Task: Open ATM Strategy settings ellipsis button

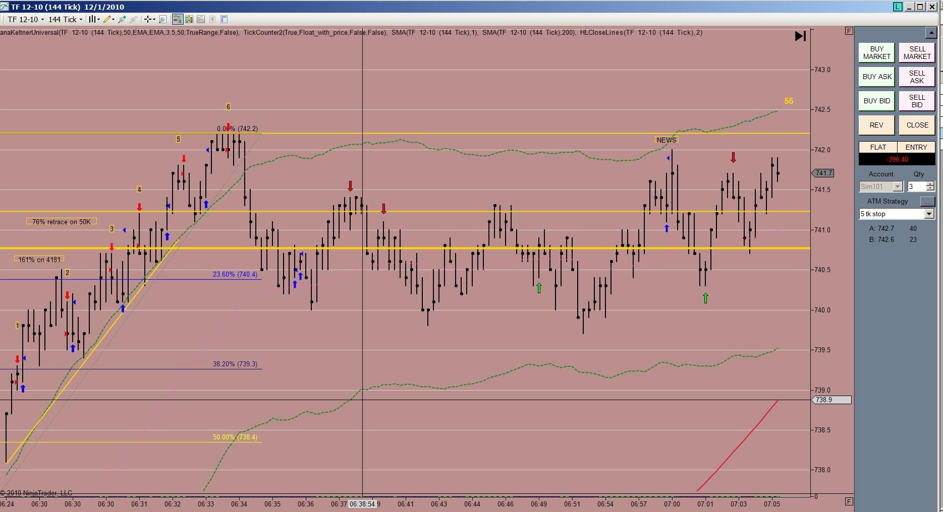Action: pos(927,202)
